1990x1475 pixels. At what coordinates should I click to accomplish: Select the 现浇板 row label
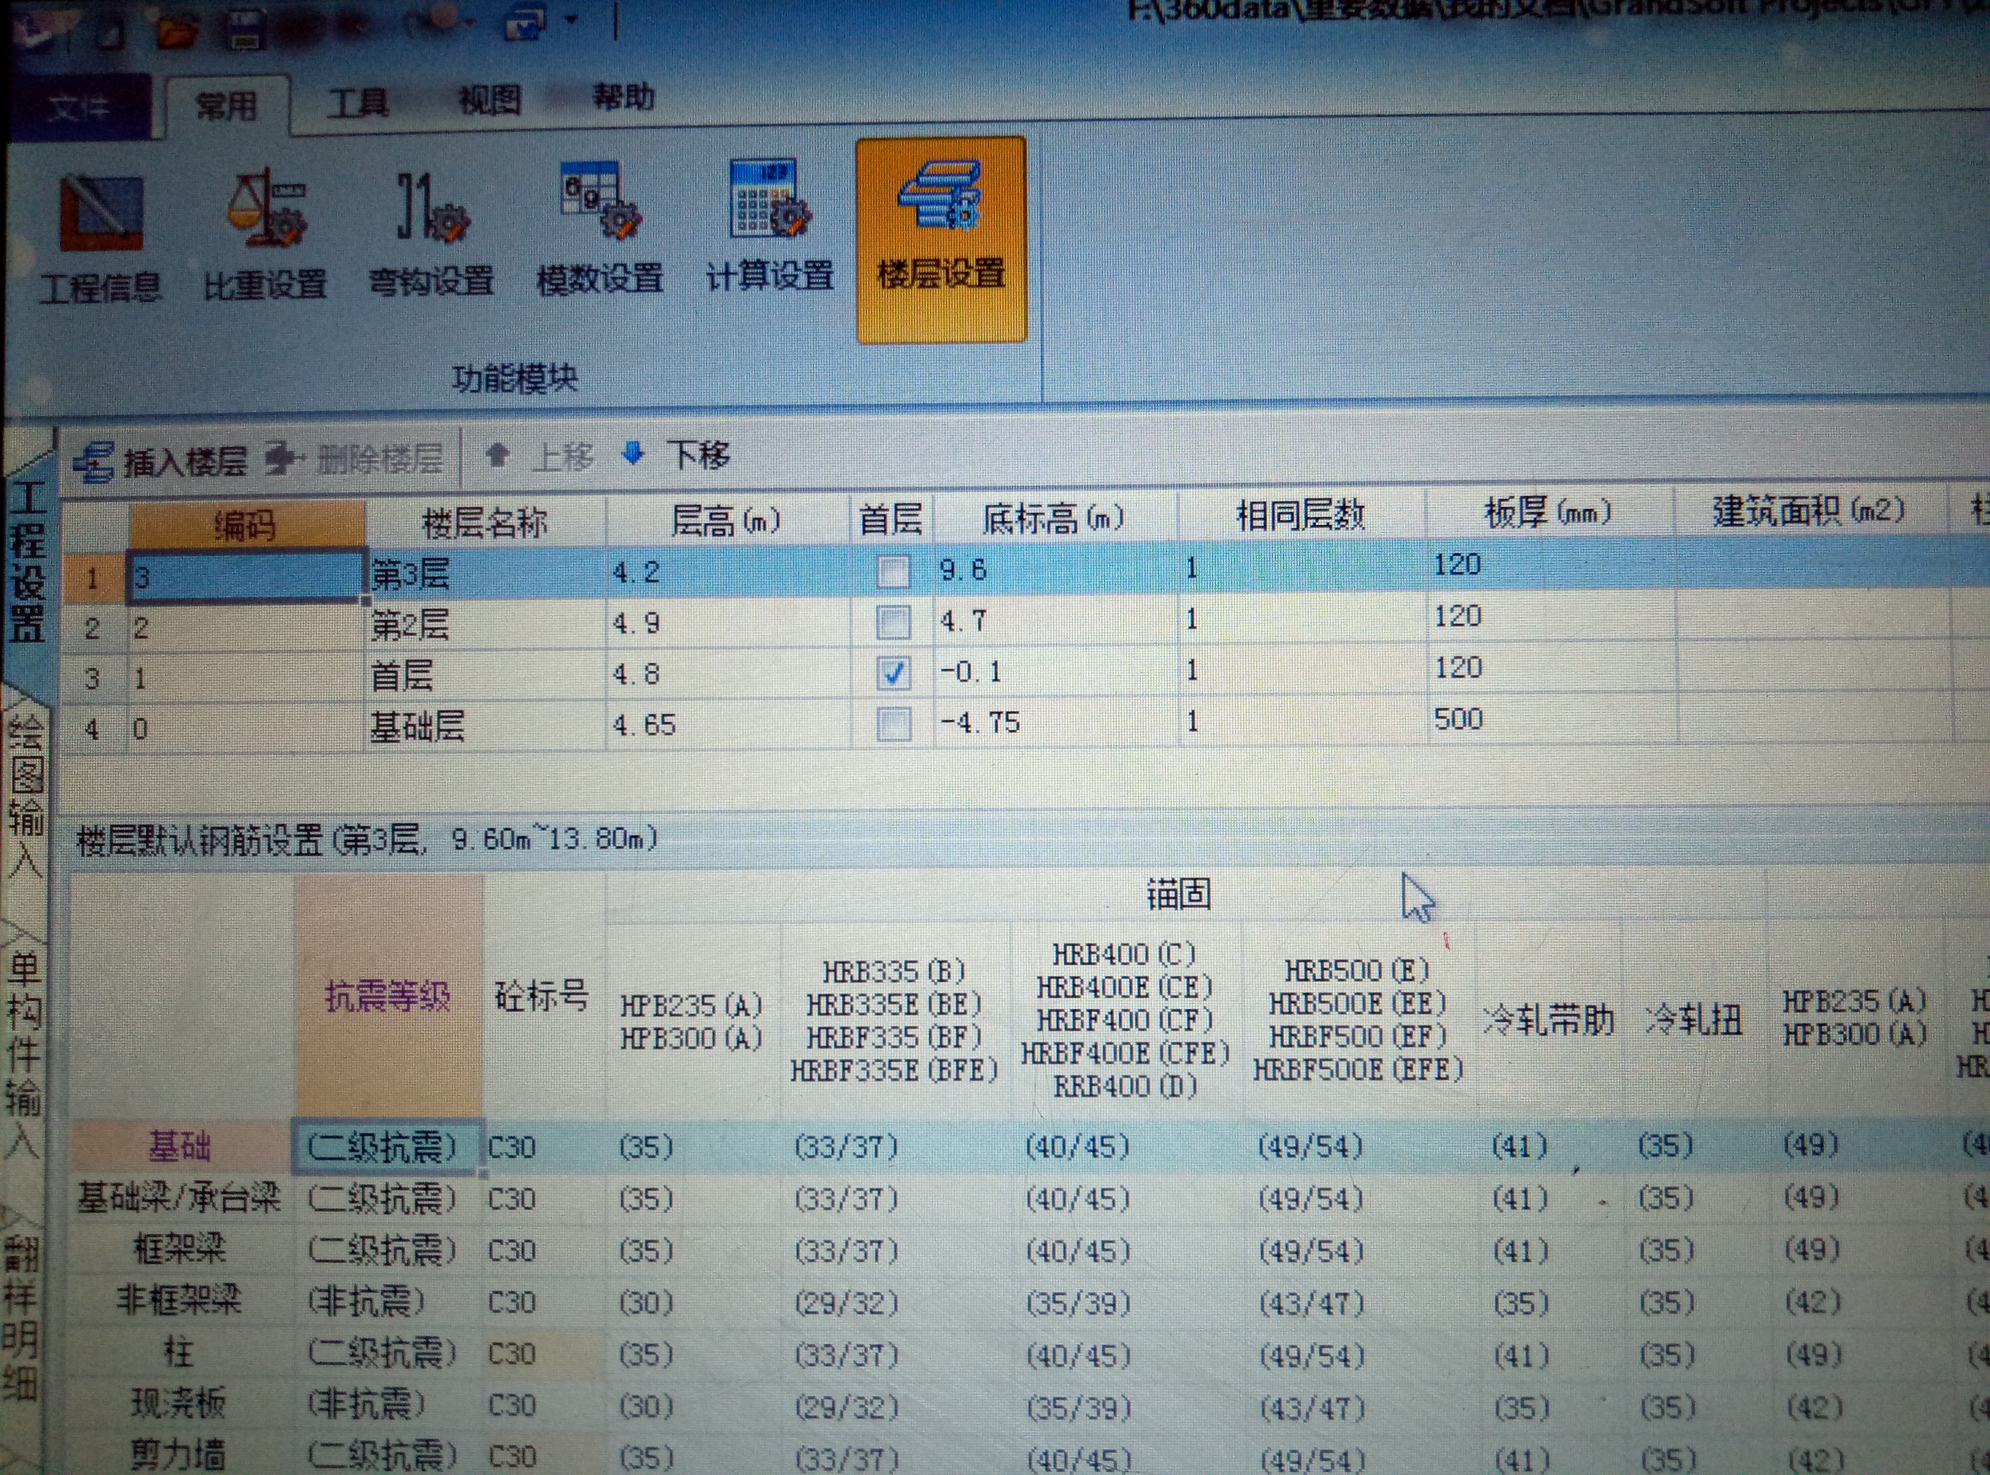pyautogui.click(x=181, y=1404)
